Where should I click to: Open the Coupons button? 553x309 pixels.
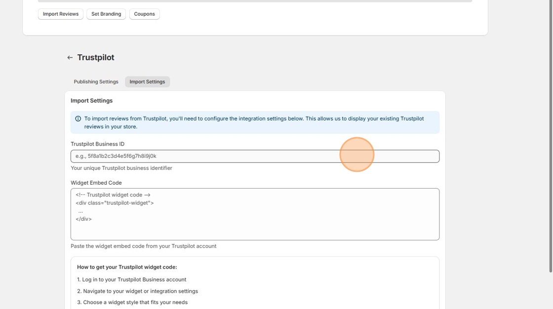[x=144, y=14]
